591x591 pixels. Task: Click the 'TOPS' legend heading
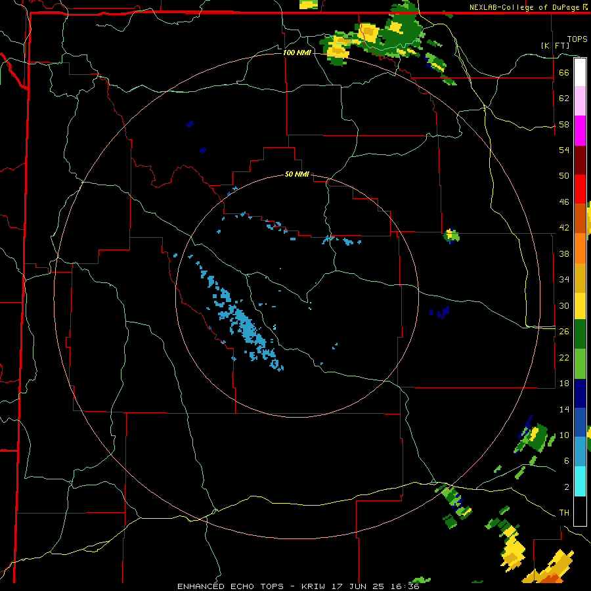tap(577, 39)
